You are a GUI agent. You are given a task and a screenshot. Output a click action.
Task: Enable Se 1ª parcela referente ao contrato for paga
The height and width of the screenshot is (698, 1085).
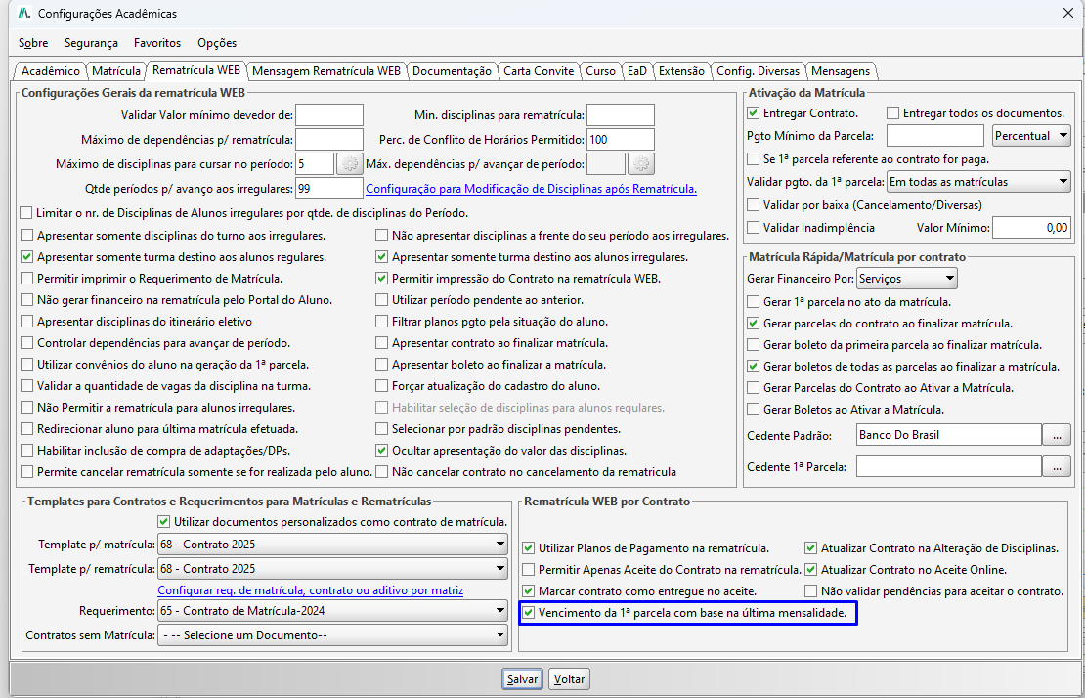(x=754, y=159)
